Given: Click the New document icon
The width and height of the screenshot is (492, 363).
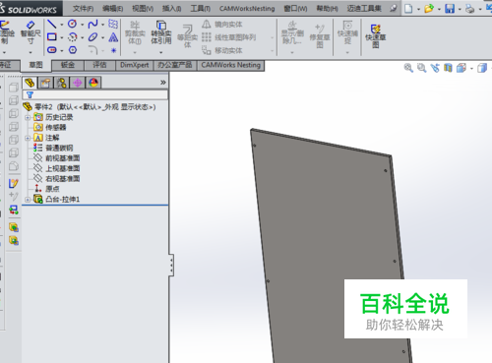Looking at the screenshot, I should coord(408,9).
